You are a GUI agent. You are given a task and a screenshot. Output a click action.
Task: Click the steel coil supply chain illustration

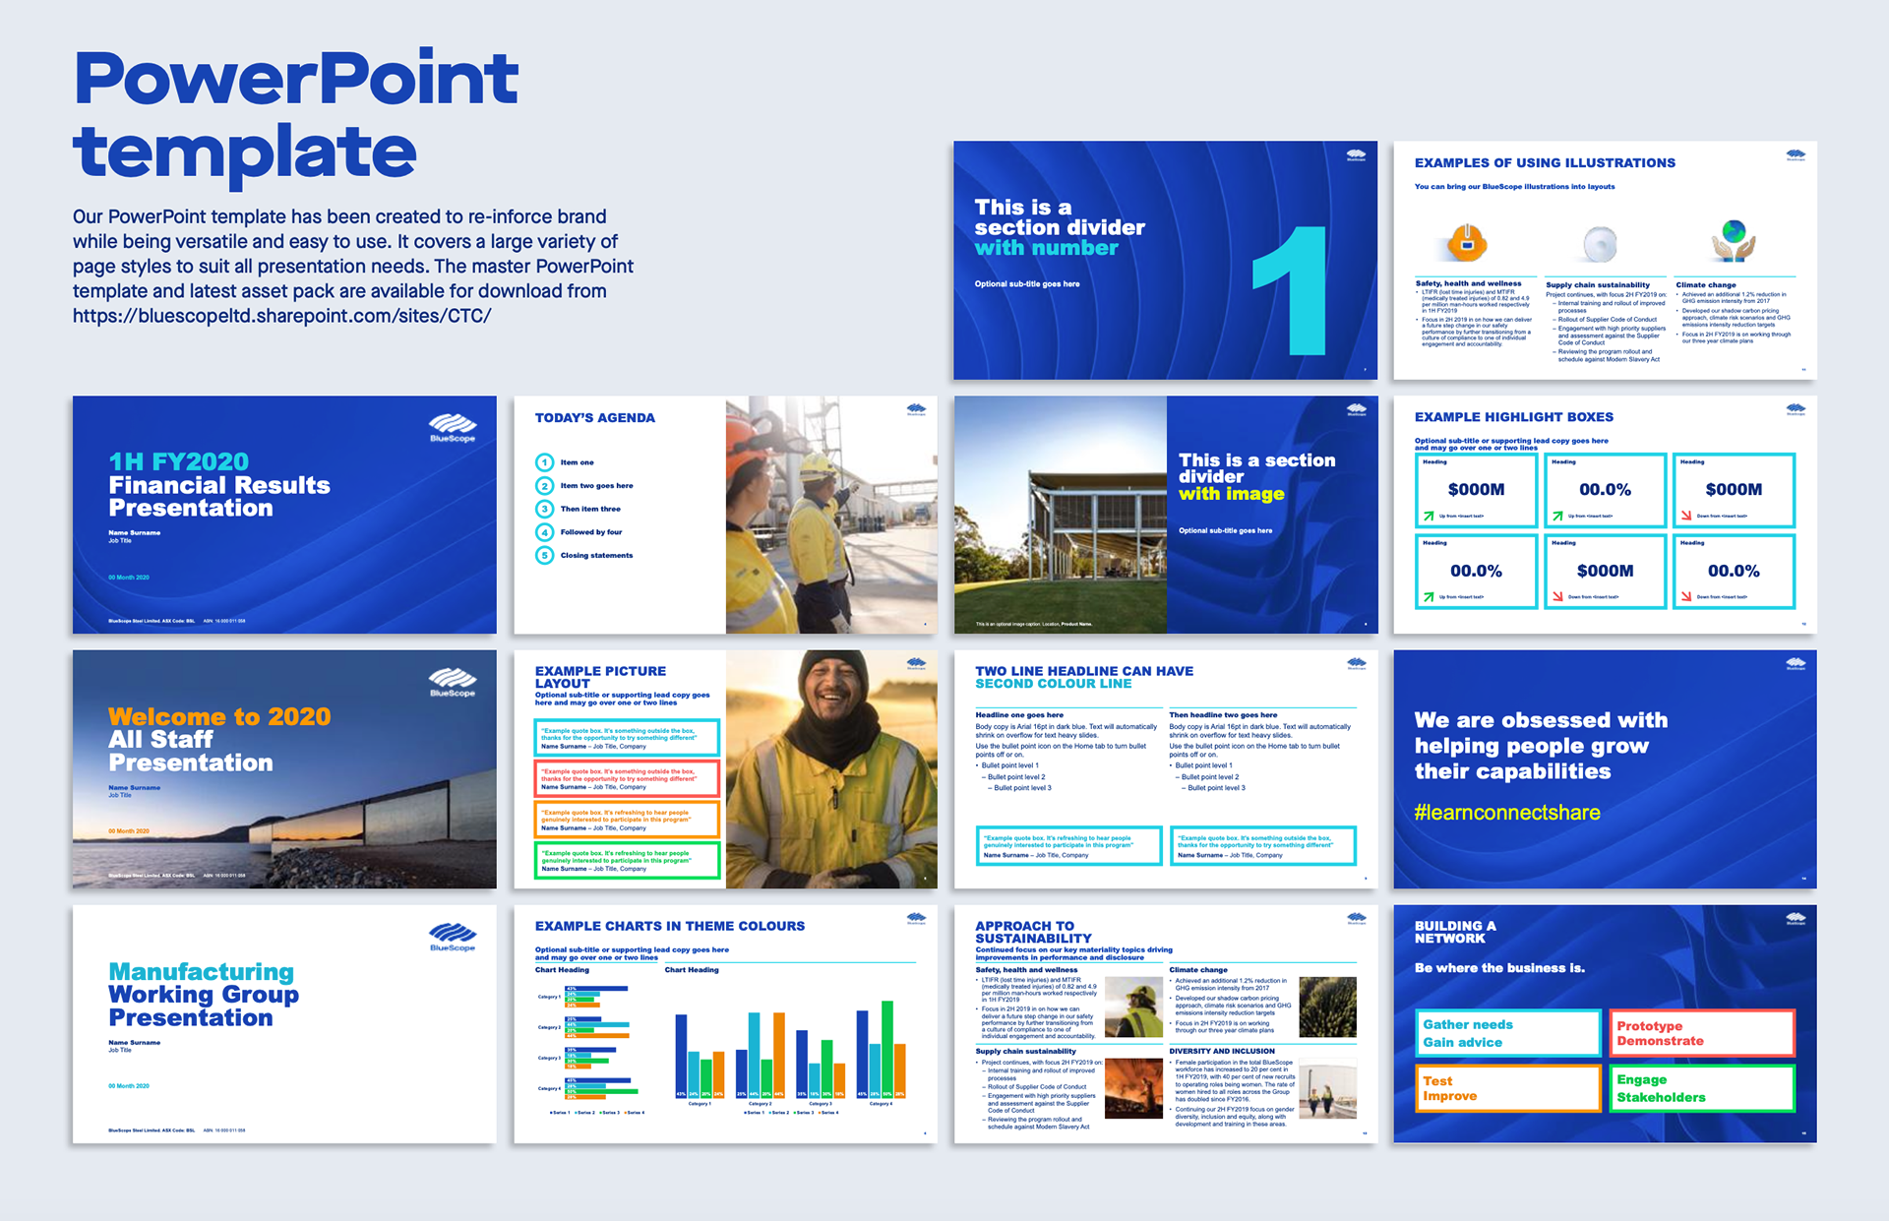[1600, 243]
